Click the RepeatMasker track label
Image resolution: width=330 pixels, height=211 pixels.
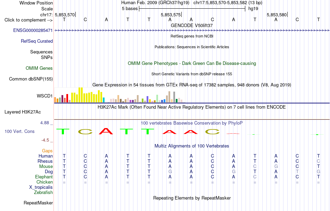click(x=38, y=203)
